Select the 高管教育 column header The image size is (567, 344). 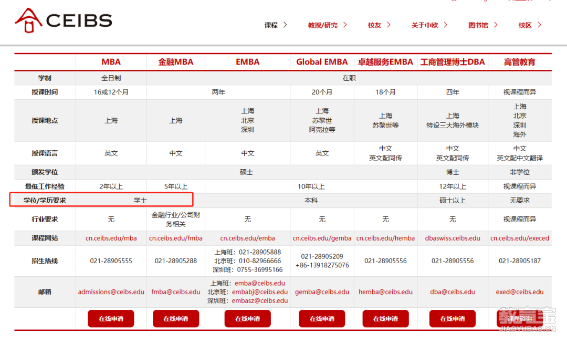pyautogui.click(x=520, y=62)
